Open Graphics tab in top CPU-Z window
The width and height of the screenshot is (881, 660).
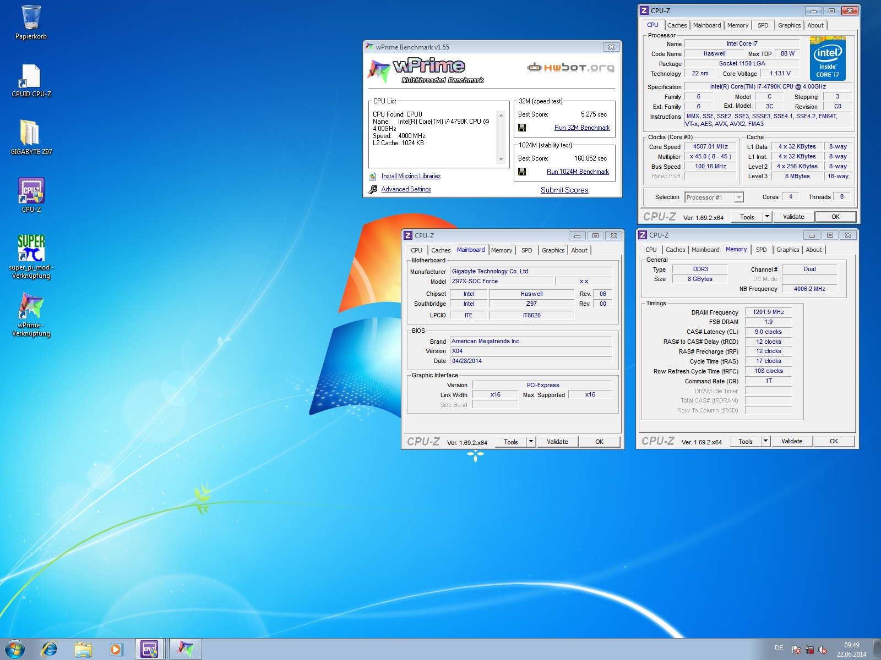tap(789, 25)
